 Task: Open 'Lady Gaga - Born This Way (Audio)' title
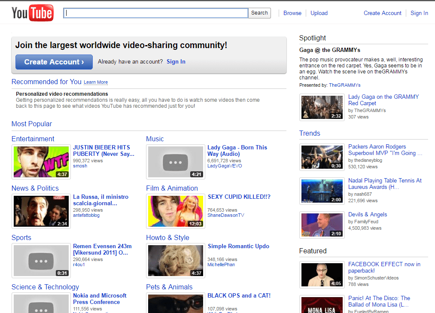237,151
